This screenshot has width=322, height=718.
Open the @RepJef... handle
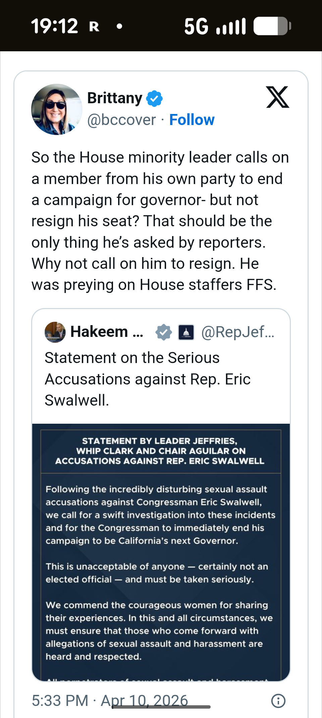pyautogui.click(x=237, y=332)
